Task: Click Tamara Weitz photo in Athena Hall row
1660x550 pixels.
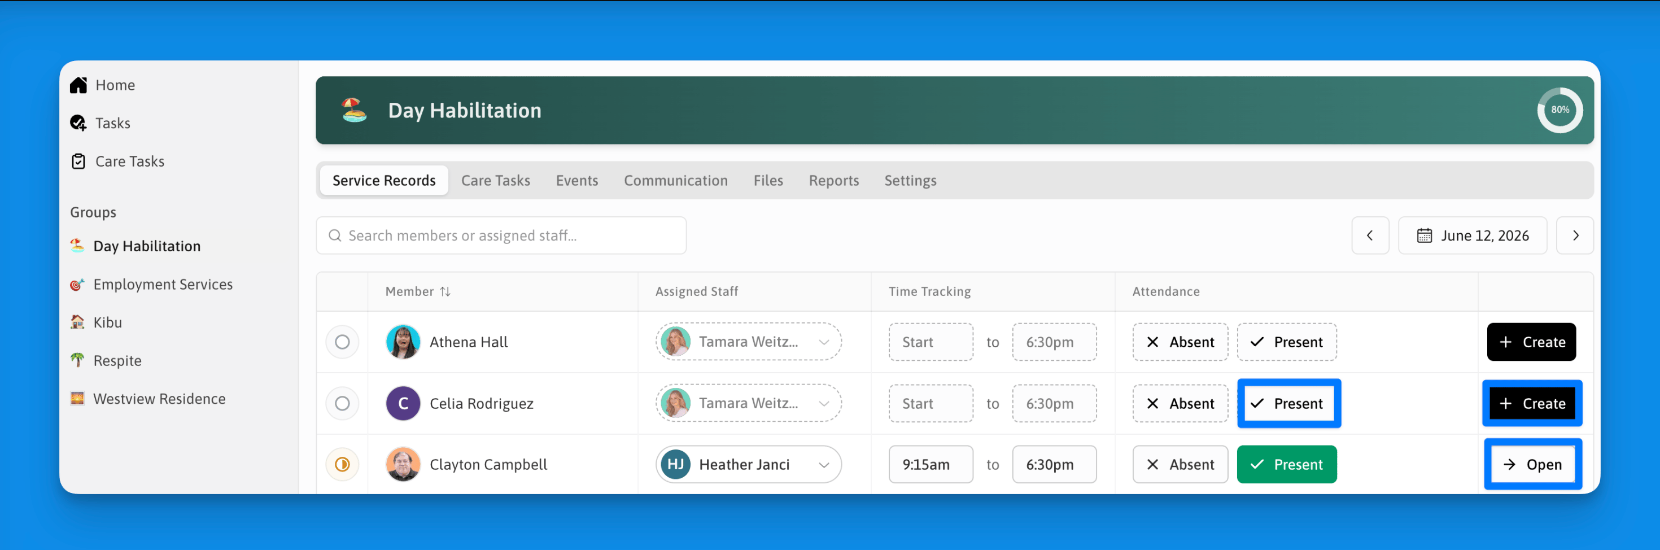Action: [676, 342]
